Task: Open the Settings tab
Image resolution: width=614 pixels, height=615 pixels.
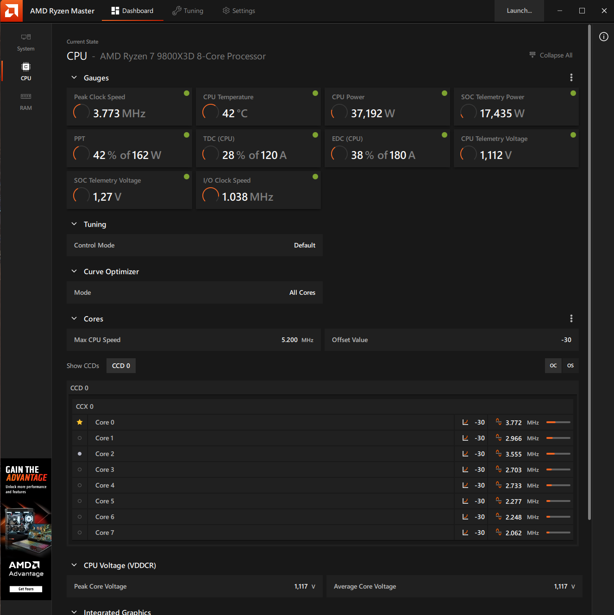Action: point(239,11)
